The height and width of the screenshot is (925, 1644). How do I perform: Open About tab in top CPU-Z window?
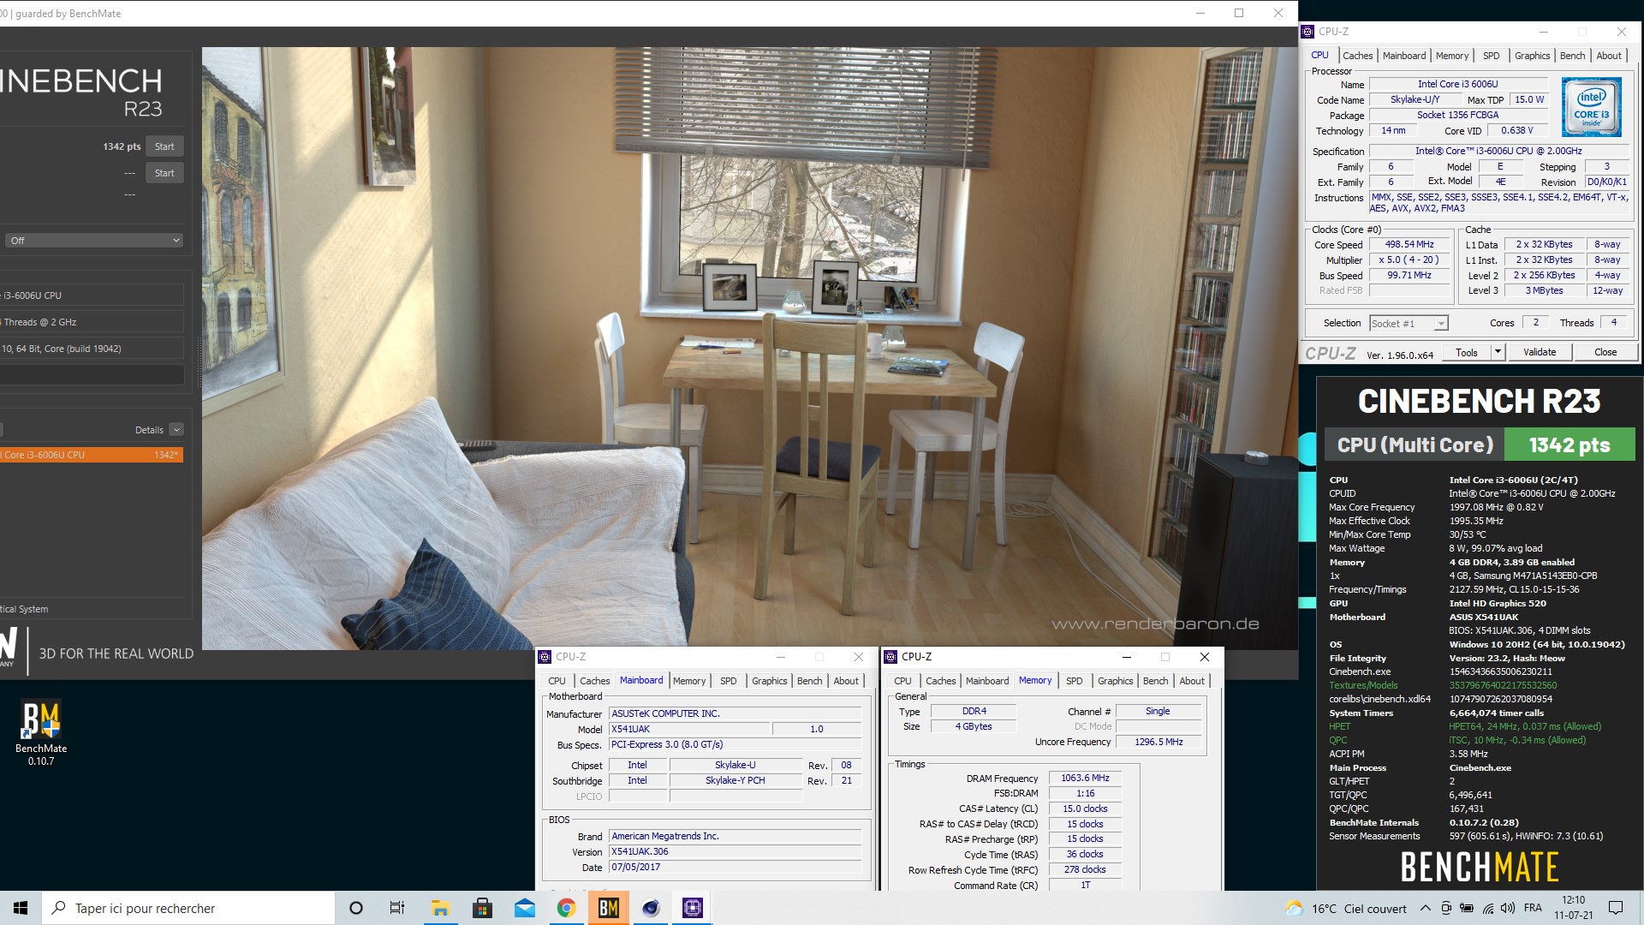point(1609,56)
